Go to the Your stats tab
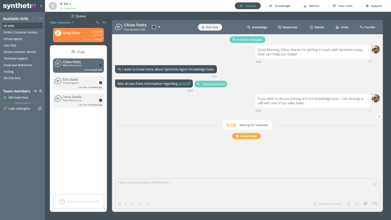This screenshot has width=391, height=220. pyautogui.click(x=343, y=6)
